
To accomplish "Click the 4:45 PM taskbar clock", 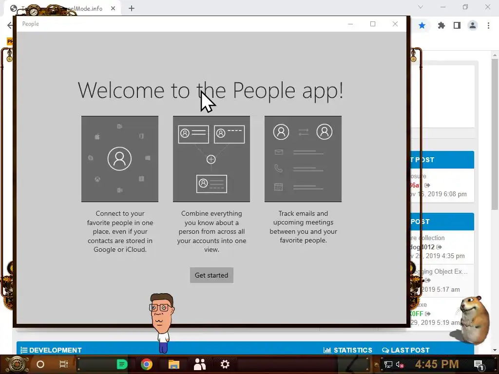I will click(437, 364).
